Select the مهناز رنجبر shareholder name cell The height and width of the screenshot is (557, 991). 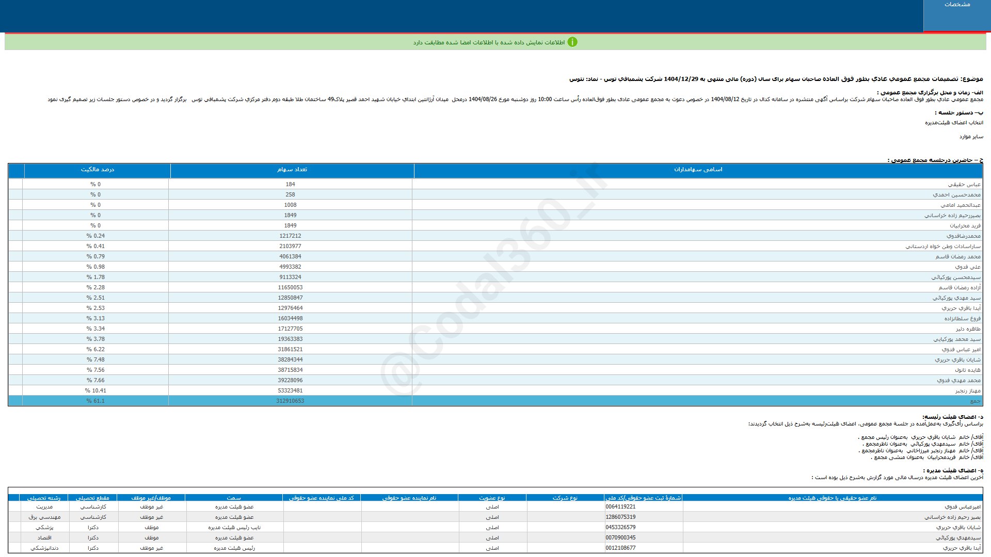coord(967,391)
